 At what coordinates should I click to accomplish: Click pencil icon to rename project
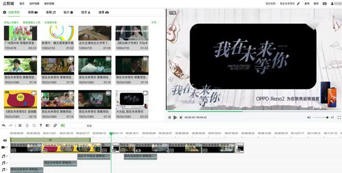pyautogui.click(x=298, y=3)
